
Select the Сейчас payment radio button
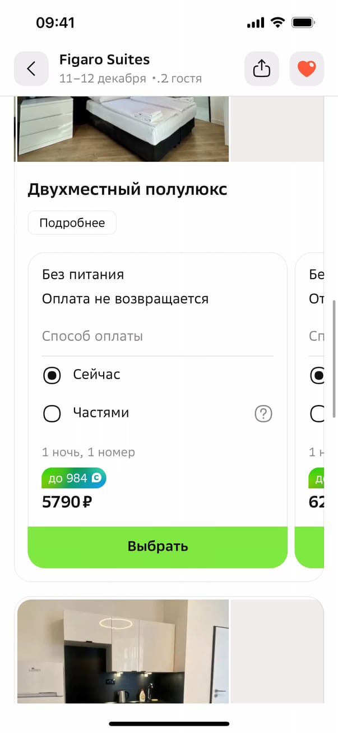pyautogui.click(x=52, y=375)
